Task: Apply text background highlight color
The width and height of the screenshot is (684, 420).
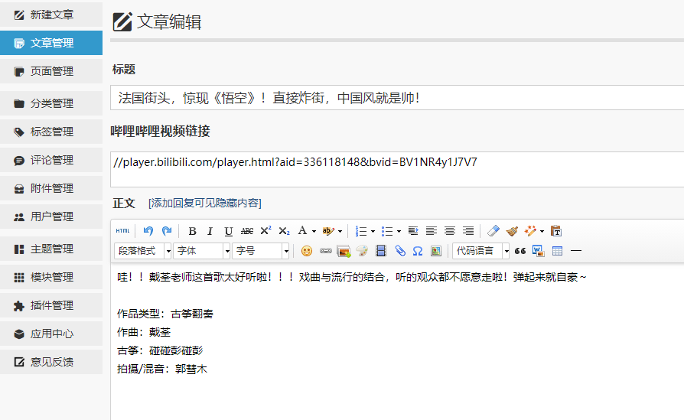Action: 328,231
